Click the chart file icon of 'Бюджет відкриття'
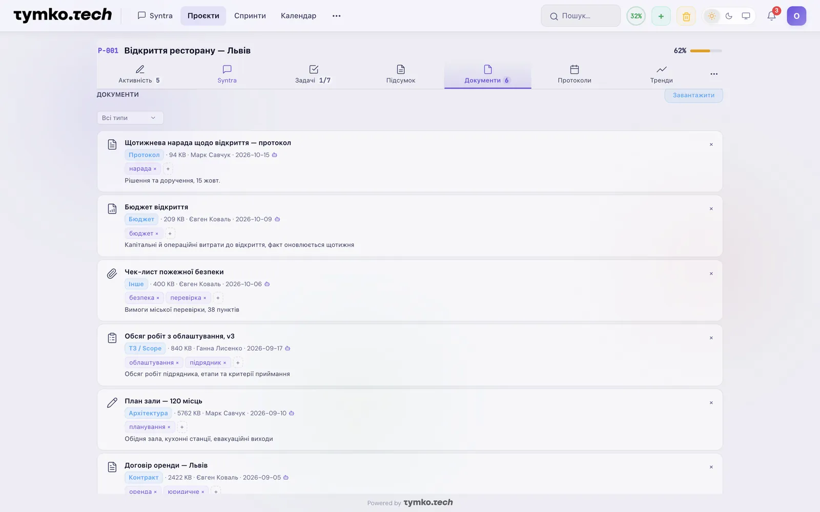Image resolution: width=820 pixels, height=512 pixels. coord(112,209)
